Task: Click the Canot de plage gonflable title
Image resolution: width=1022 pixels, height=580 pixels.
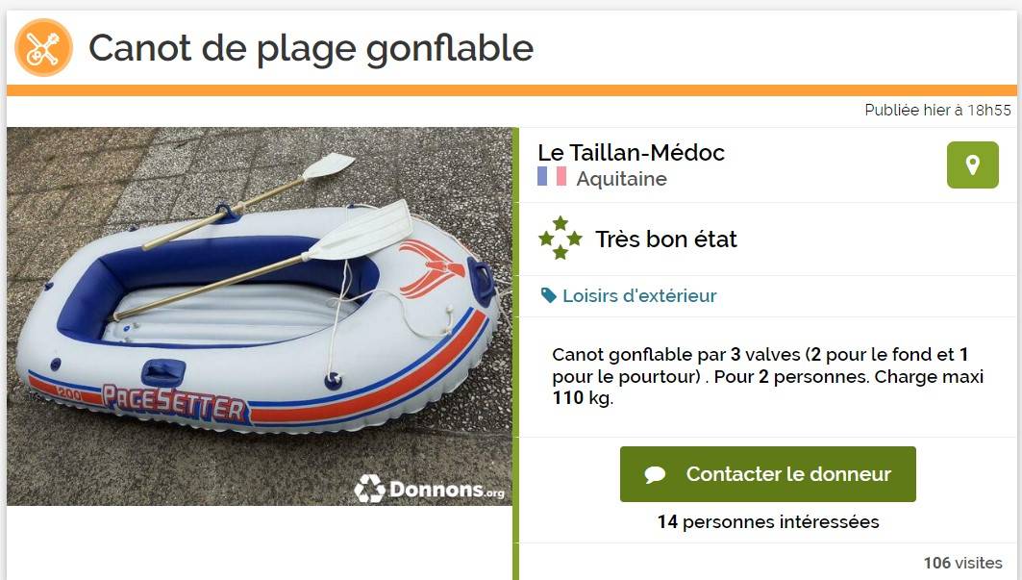Action: 311,47
